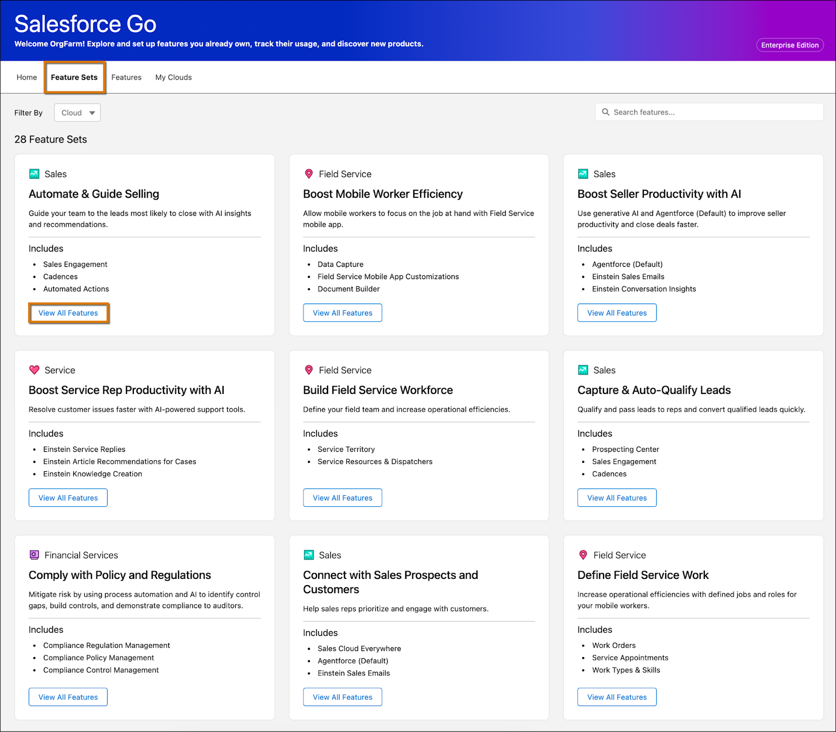836x732 pixels.
Task: Click Compliance Regulation Management item
Action: 107,645
